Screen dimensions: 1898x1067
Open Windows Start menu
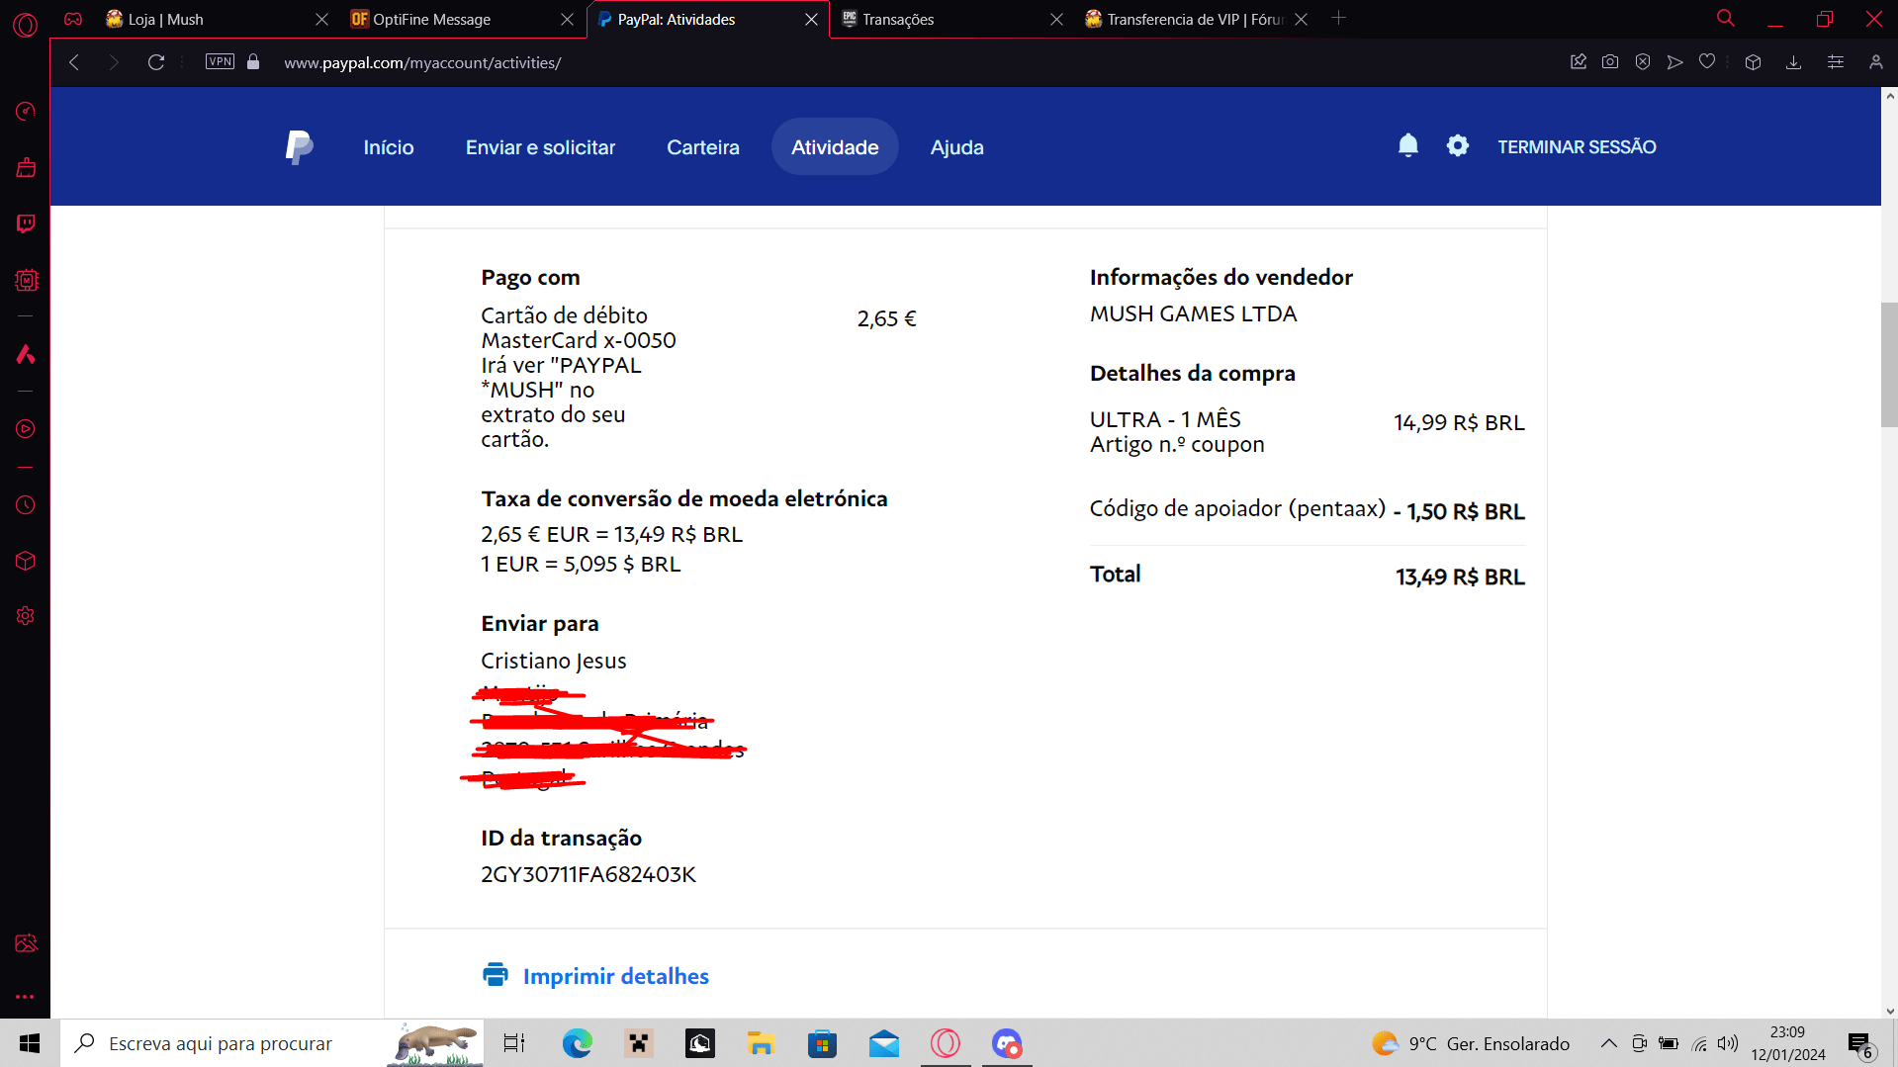click(x=30, y=1043)
